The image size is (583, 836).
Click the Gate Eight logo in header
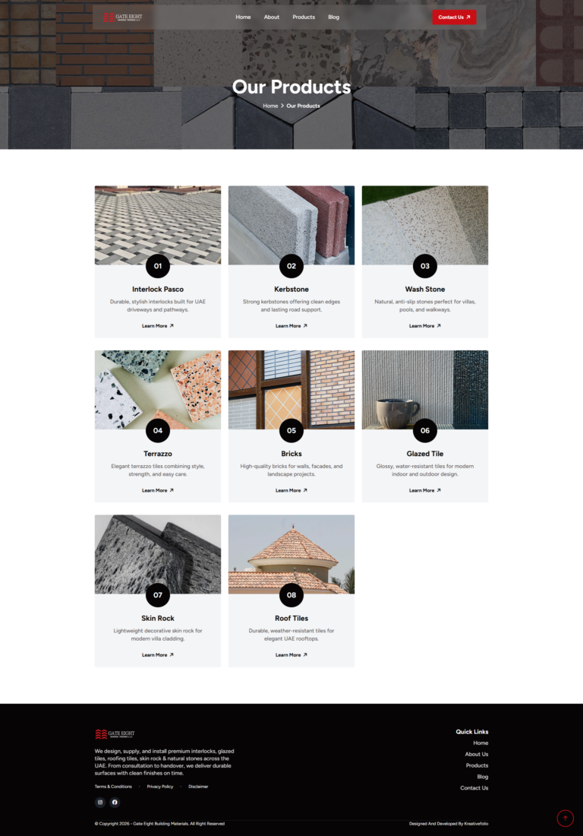click(x=122, y=17)
